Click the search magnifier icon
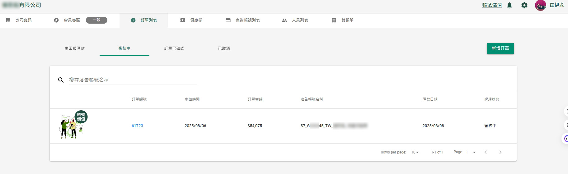This screenshot has height=174, width=568. [x=61, y=80]
